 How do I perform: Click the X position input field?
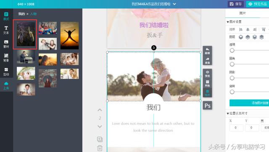(236, 128)
